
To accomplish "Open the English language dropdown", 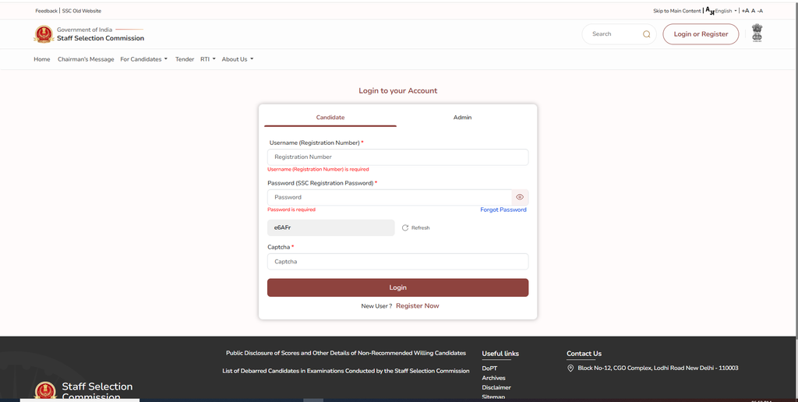I will [726, 11].
